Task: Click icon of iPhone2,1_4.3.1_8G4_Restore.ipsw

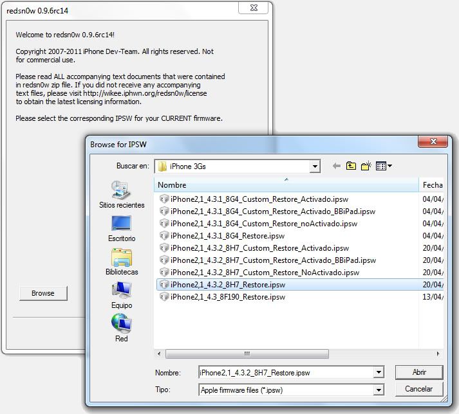Action: [164, 236]
